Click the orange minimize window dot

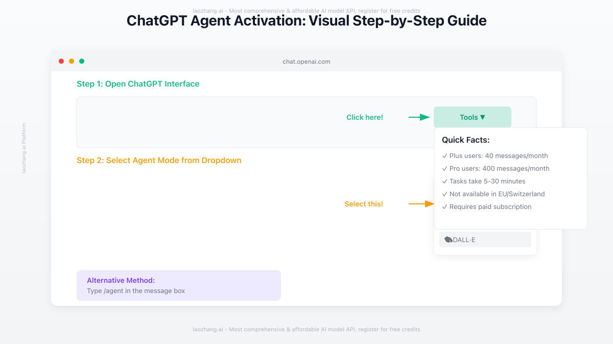[x=72, y=61]
